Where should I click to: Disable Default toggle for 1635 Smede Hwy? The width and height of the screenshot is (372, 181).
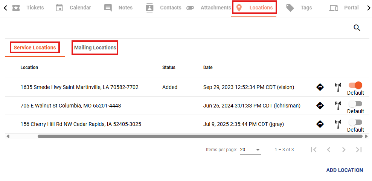(x=355, y=85)
